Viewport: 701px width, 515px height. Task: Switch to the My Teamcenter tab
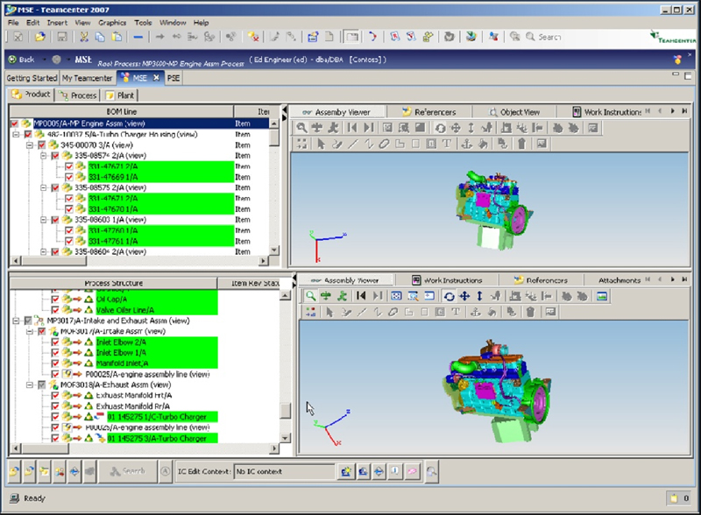87,78
